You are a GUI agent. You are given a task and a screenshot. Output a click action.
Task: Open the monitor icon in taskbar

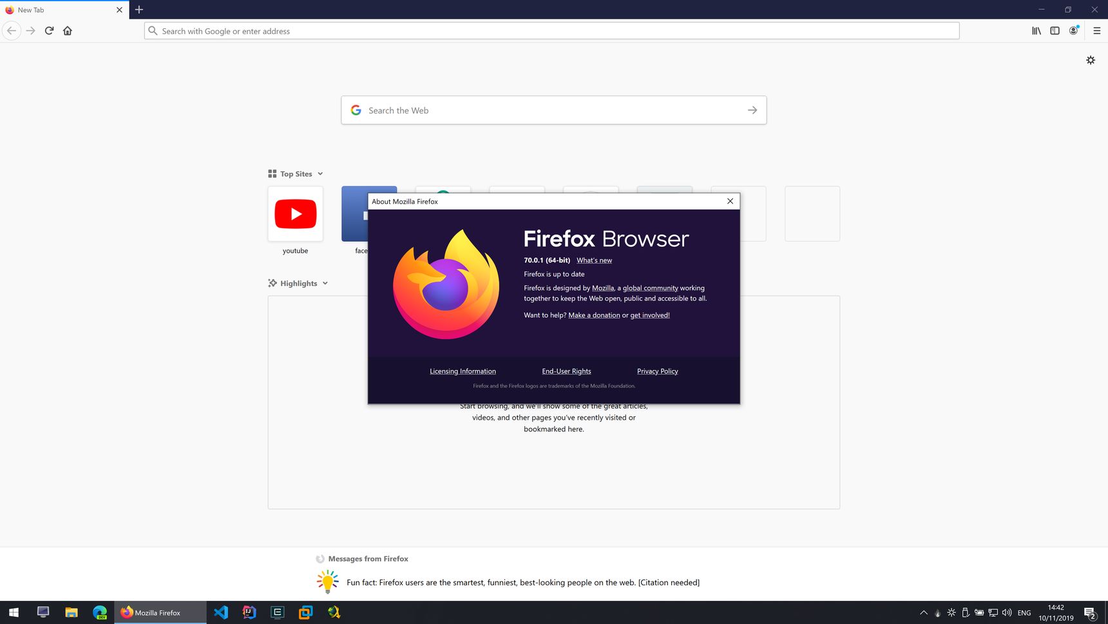point(43,612)
